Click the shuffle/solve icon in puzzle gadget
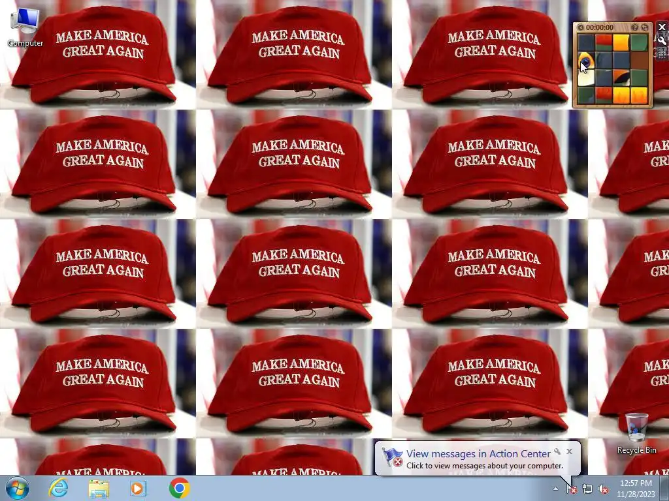 [x=645, y=27]
